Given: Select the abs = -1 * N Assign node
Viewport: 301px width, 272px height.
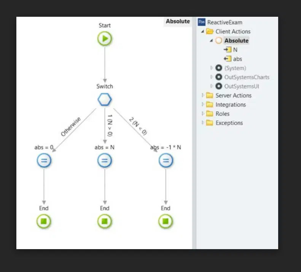Looking at the screenshot, I should click(x=166, y=160).
